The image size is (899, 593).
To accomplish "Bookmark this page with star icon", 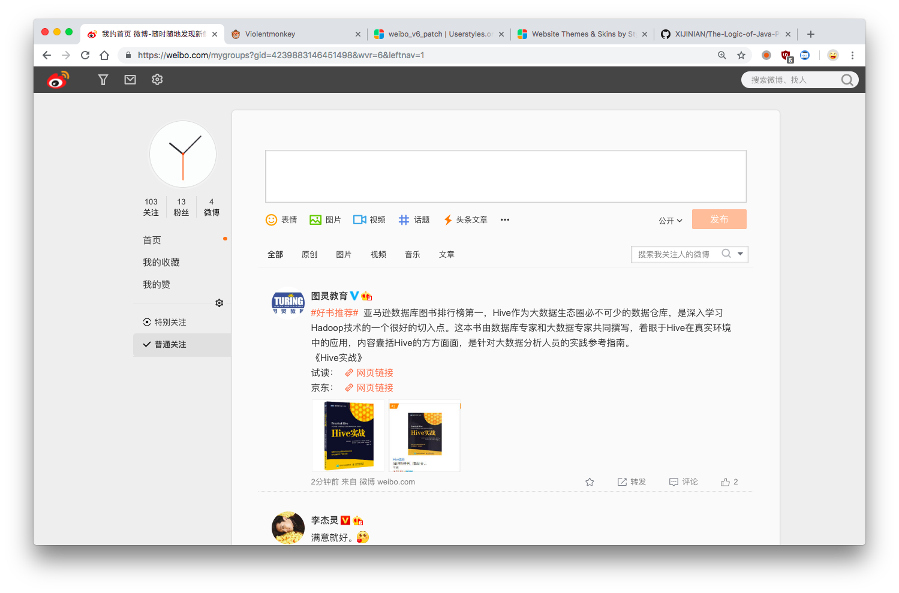I will point(741,55).
